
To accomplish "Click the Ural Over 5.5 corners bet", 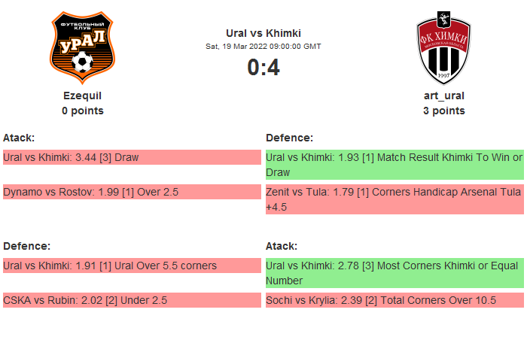I will (110, 266).
